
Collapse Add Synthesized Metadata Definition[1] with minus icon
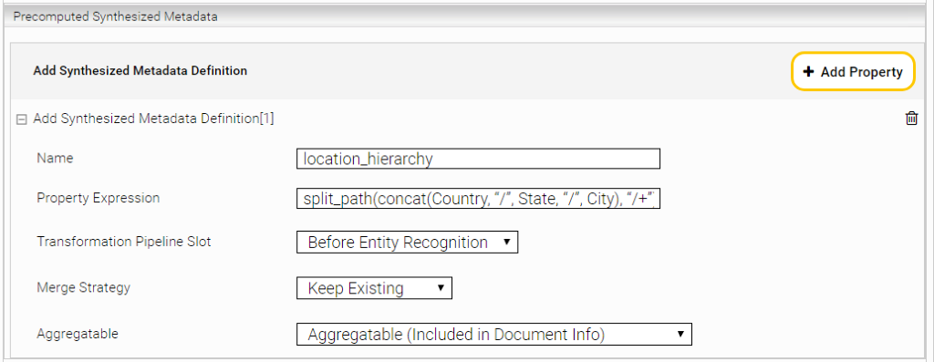[x=22, y=119]
